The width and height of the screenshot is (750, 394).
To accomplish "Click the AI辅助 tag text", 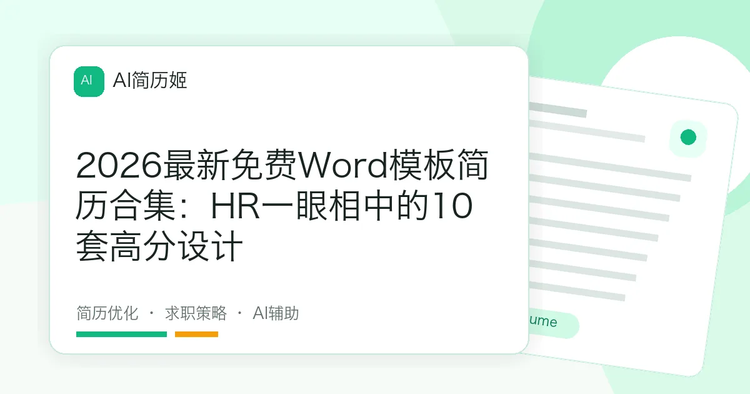I will [276, 313].
